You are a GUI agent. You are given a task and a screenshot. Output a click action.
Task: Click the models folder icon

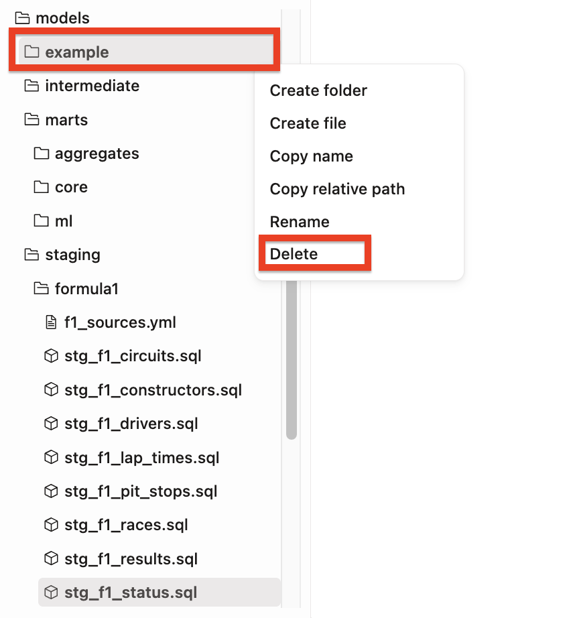point(23,18)
